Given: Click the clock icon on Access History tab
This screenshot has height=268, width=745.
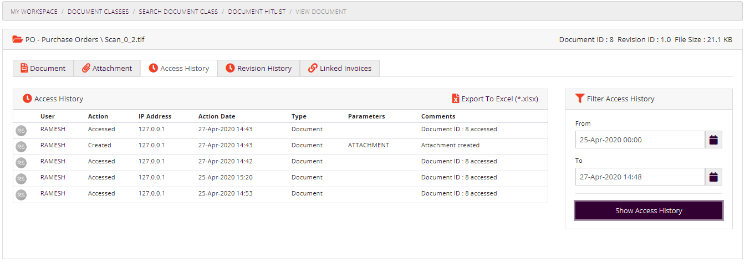Looking at the screenshot, I should click(154, 68).
